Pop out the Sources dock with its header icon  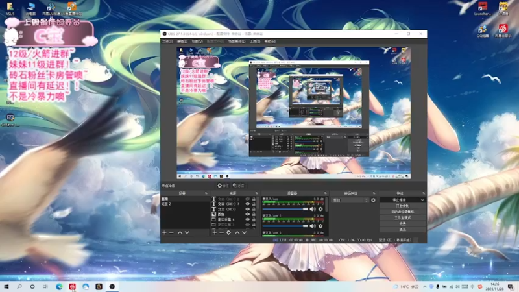click(x=256, y=193)
